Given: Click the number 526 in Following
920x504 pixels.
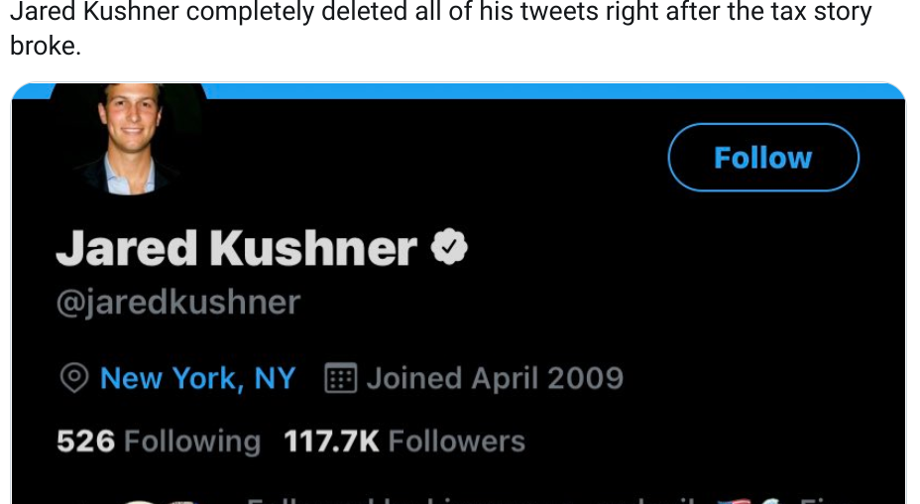Looking at the screenshot, I should 85,441.
